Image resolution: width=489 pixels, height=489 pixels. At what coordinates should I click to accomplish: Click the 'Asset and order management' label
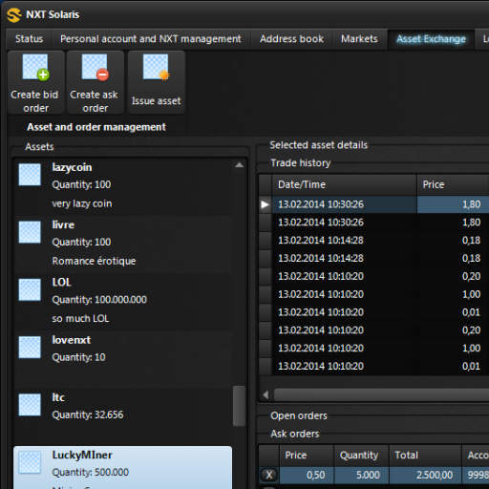tap(96, 127)
